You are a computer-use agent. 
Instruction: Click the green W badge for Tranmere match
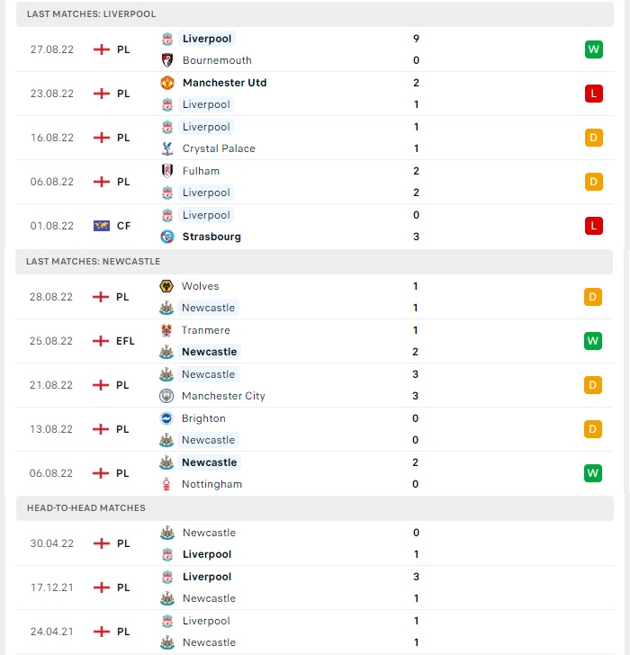pyautogui.click(x=593, y=341)
